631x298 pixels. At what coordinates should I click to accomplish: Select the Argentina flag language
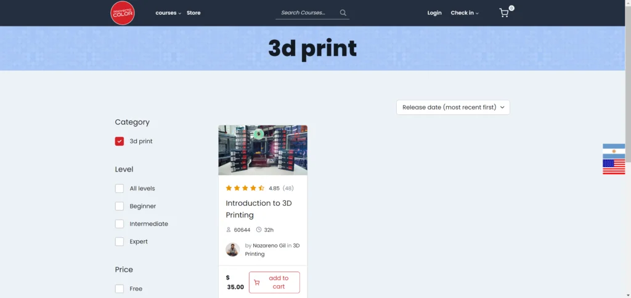pos(613,151)
